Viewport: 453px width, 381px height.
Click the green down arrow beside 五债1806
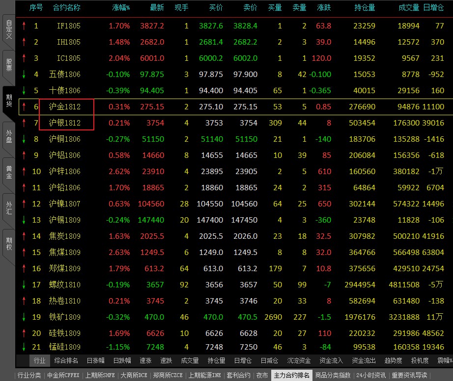[x=24, y=75]
